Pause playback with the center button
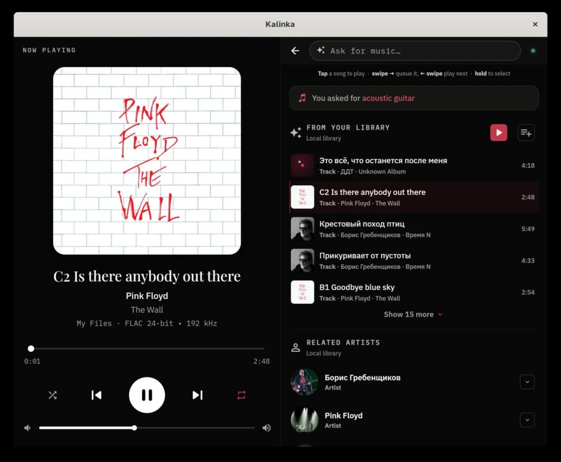 (x=147, y=395)
